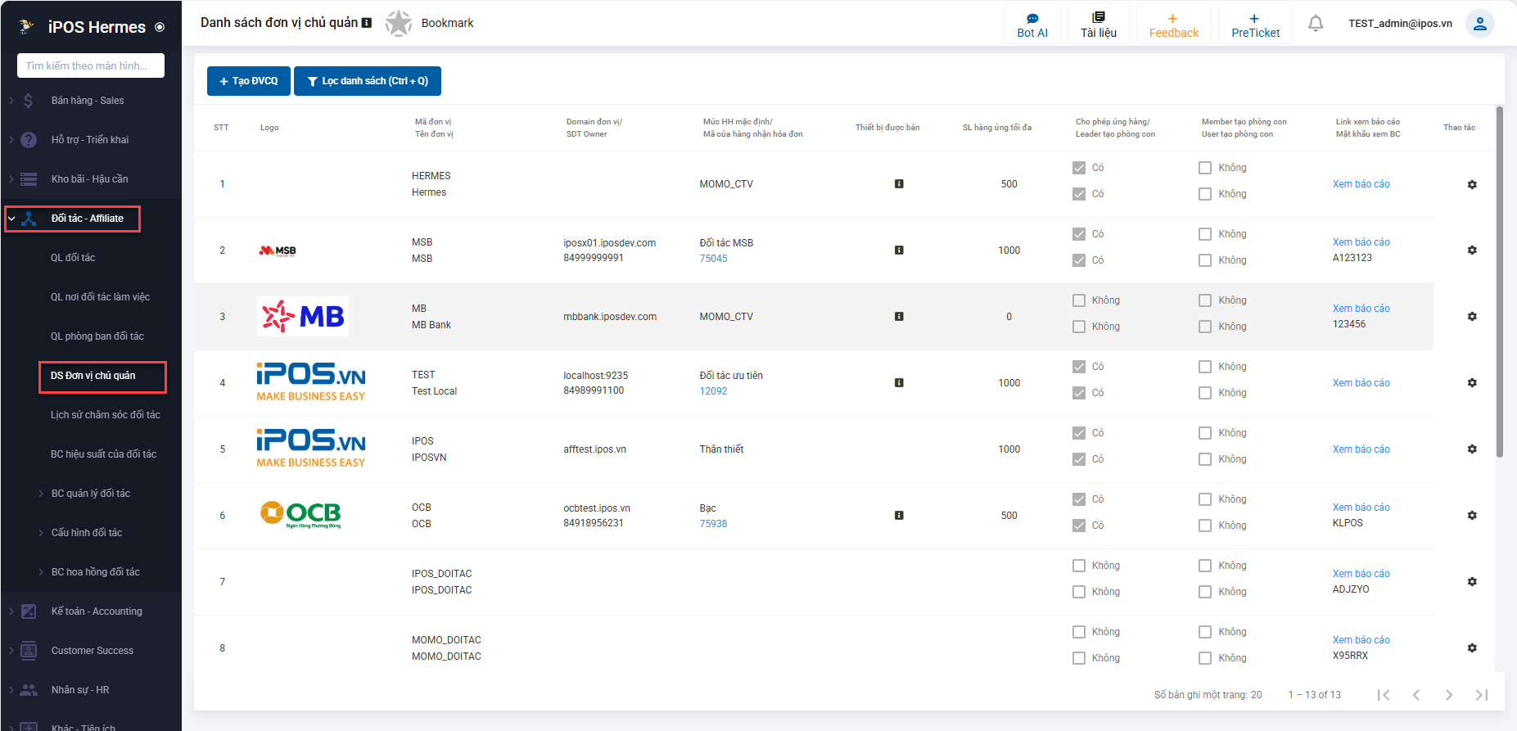Create a new PreTicket
The image size is (1517, 731).
(x=1255, y=24)
